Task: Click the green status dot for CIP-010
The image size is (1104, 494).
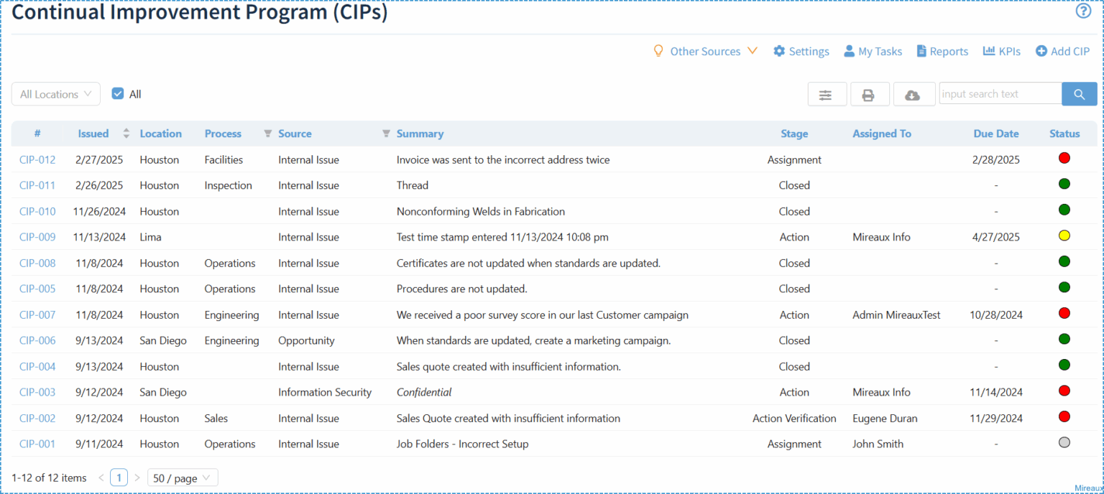Action: point(1064,210)
